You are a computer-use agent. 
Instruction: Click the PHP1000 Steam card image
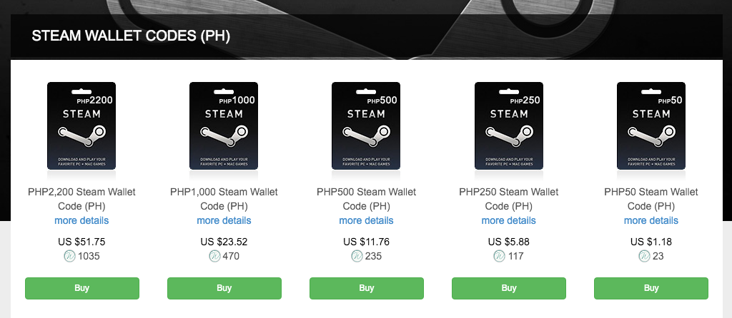click(224, 125)
